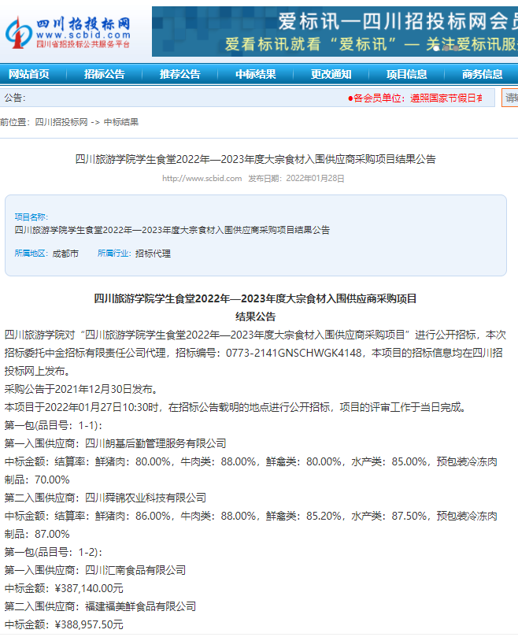Open the 爱标讯 banner advertisement
Viewport: 518px width, 637px height.
[335, 31]
